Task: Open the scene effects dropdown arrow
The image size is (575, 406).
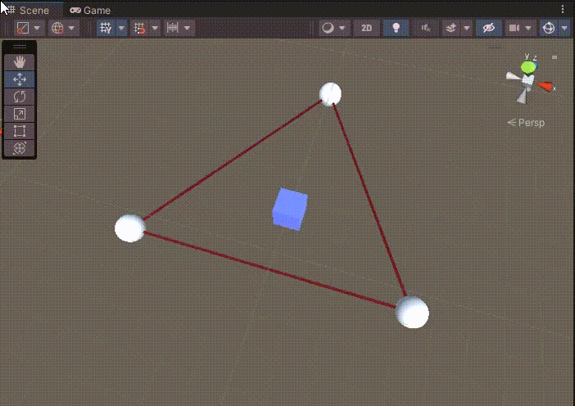Action: (x=467, y=28)
